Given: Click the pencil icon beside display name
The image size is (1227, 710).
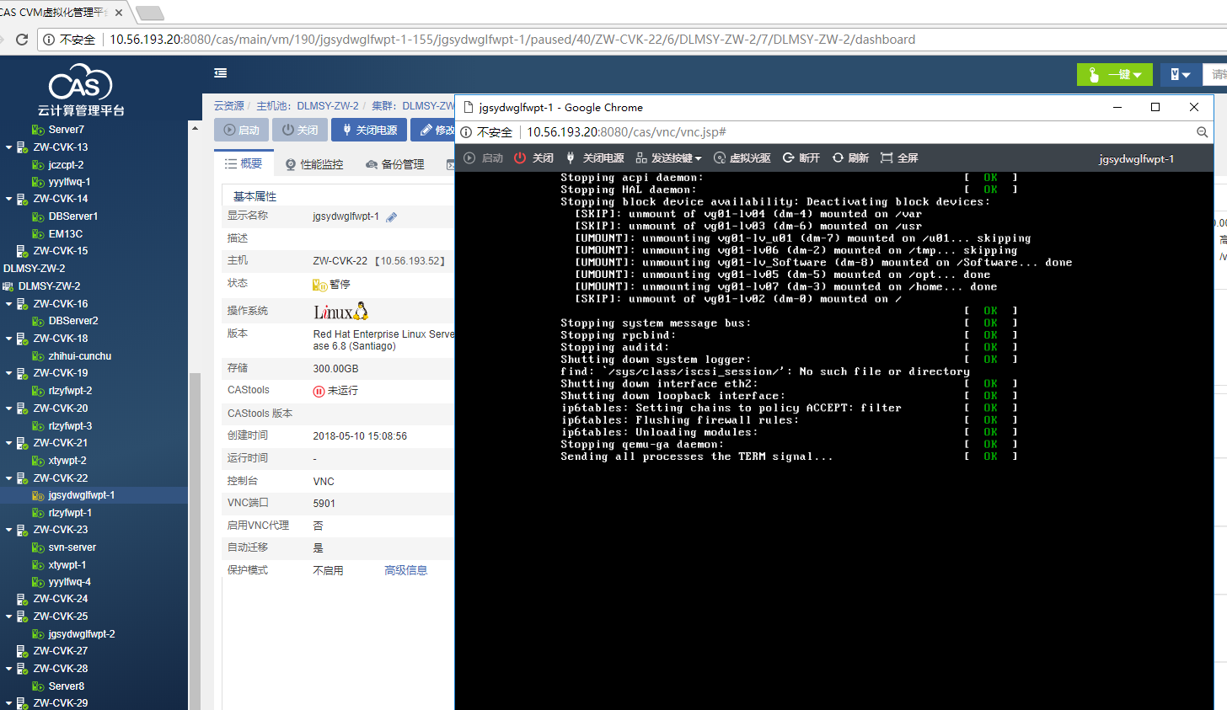Looking at the screenshot, I should pyautogui.click(x=391, y=217).
